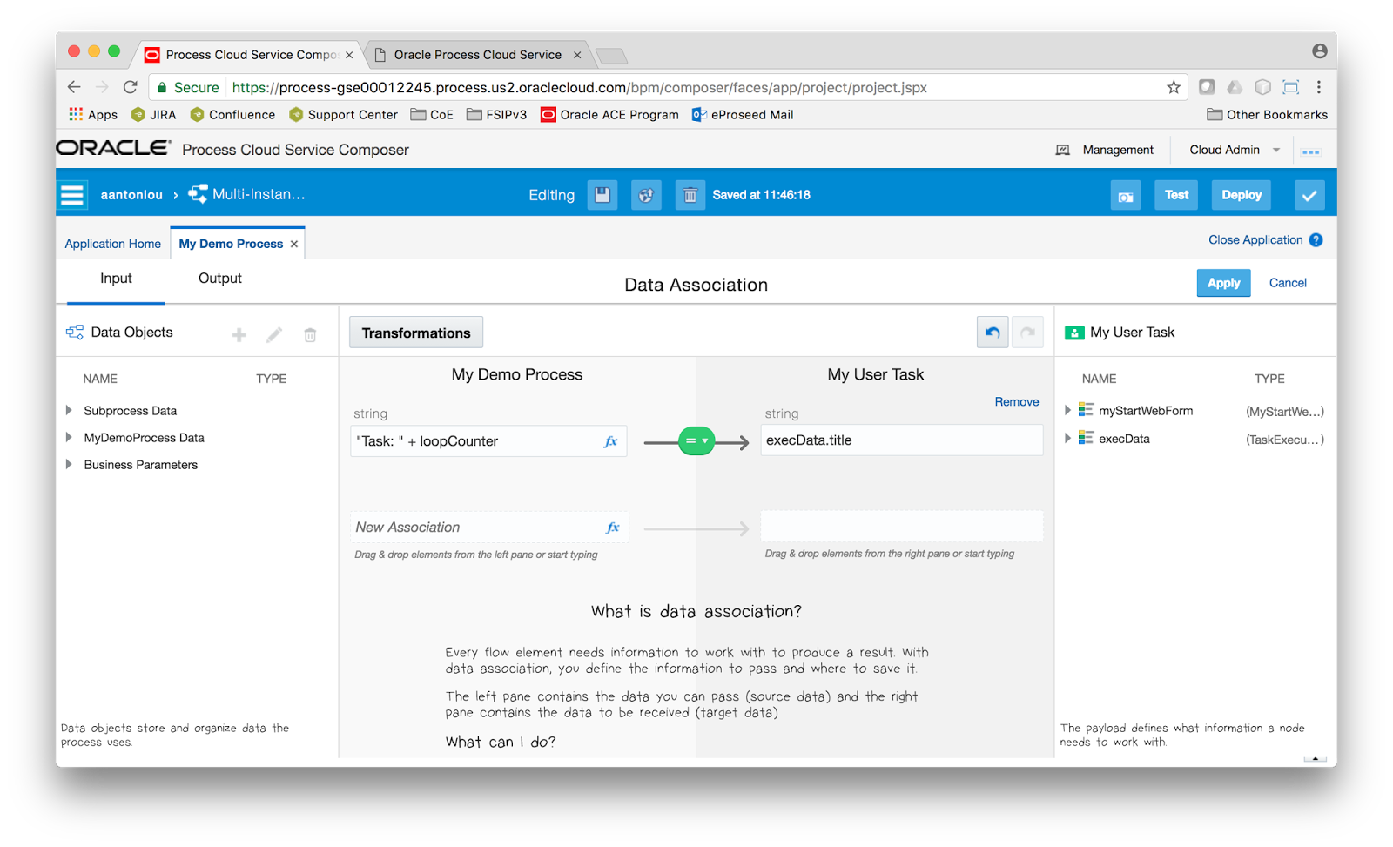Viewport: 1393px width, 847px height.
Task: Click the Save disk icon
Action: [602, 195]
